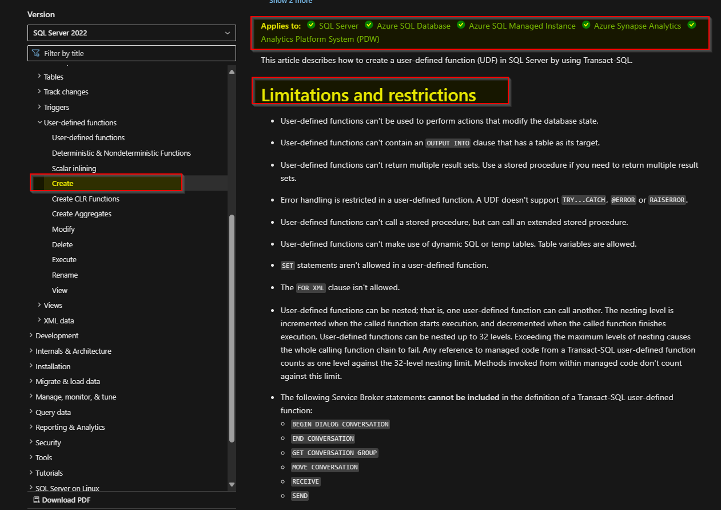Expand the Manage, monitor, & tune chevron

click(31, 397)
